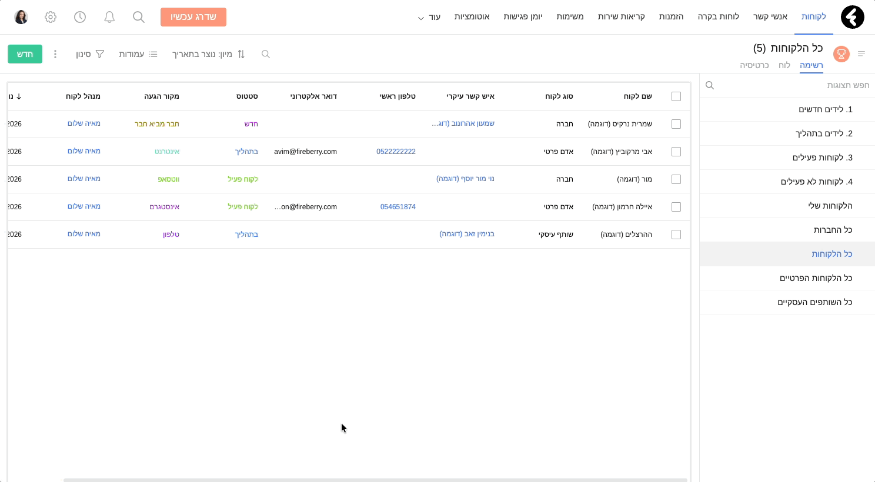875x482 pixels.
Task: Select view 1. לידים חדשים
Action: 787,109
